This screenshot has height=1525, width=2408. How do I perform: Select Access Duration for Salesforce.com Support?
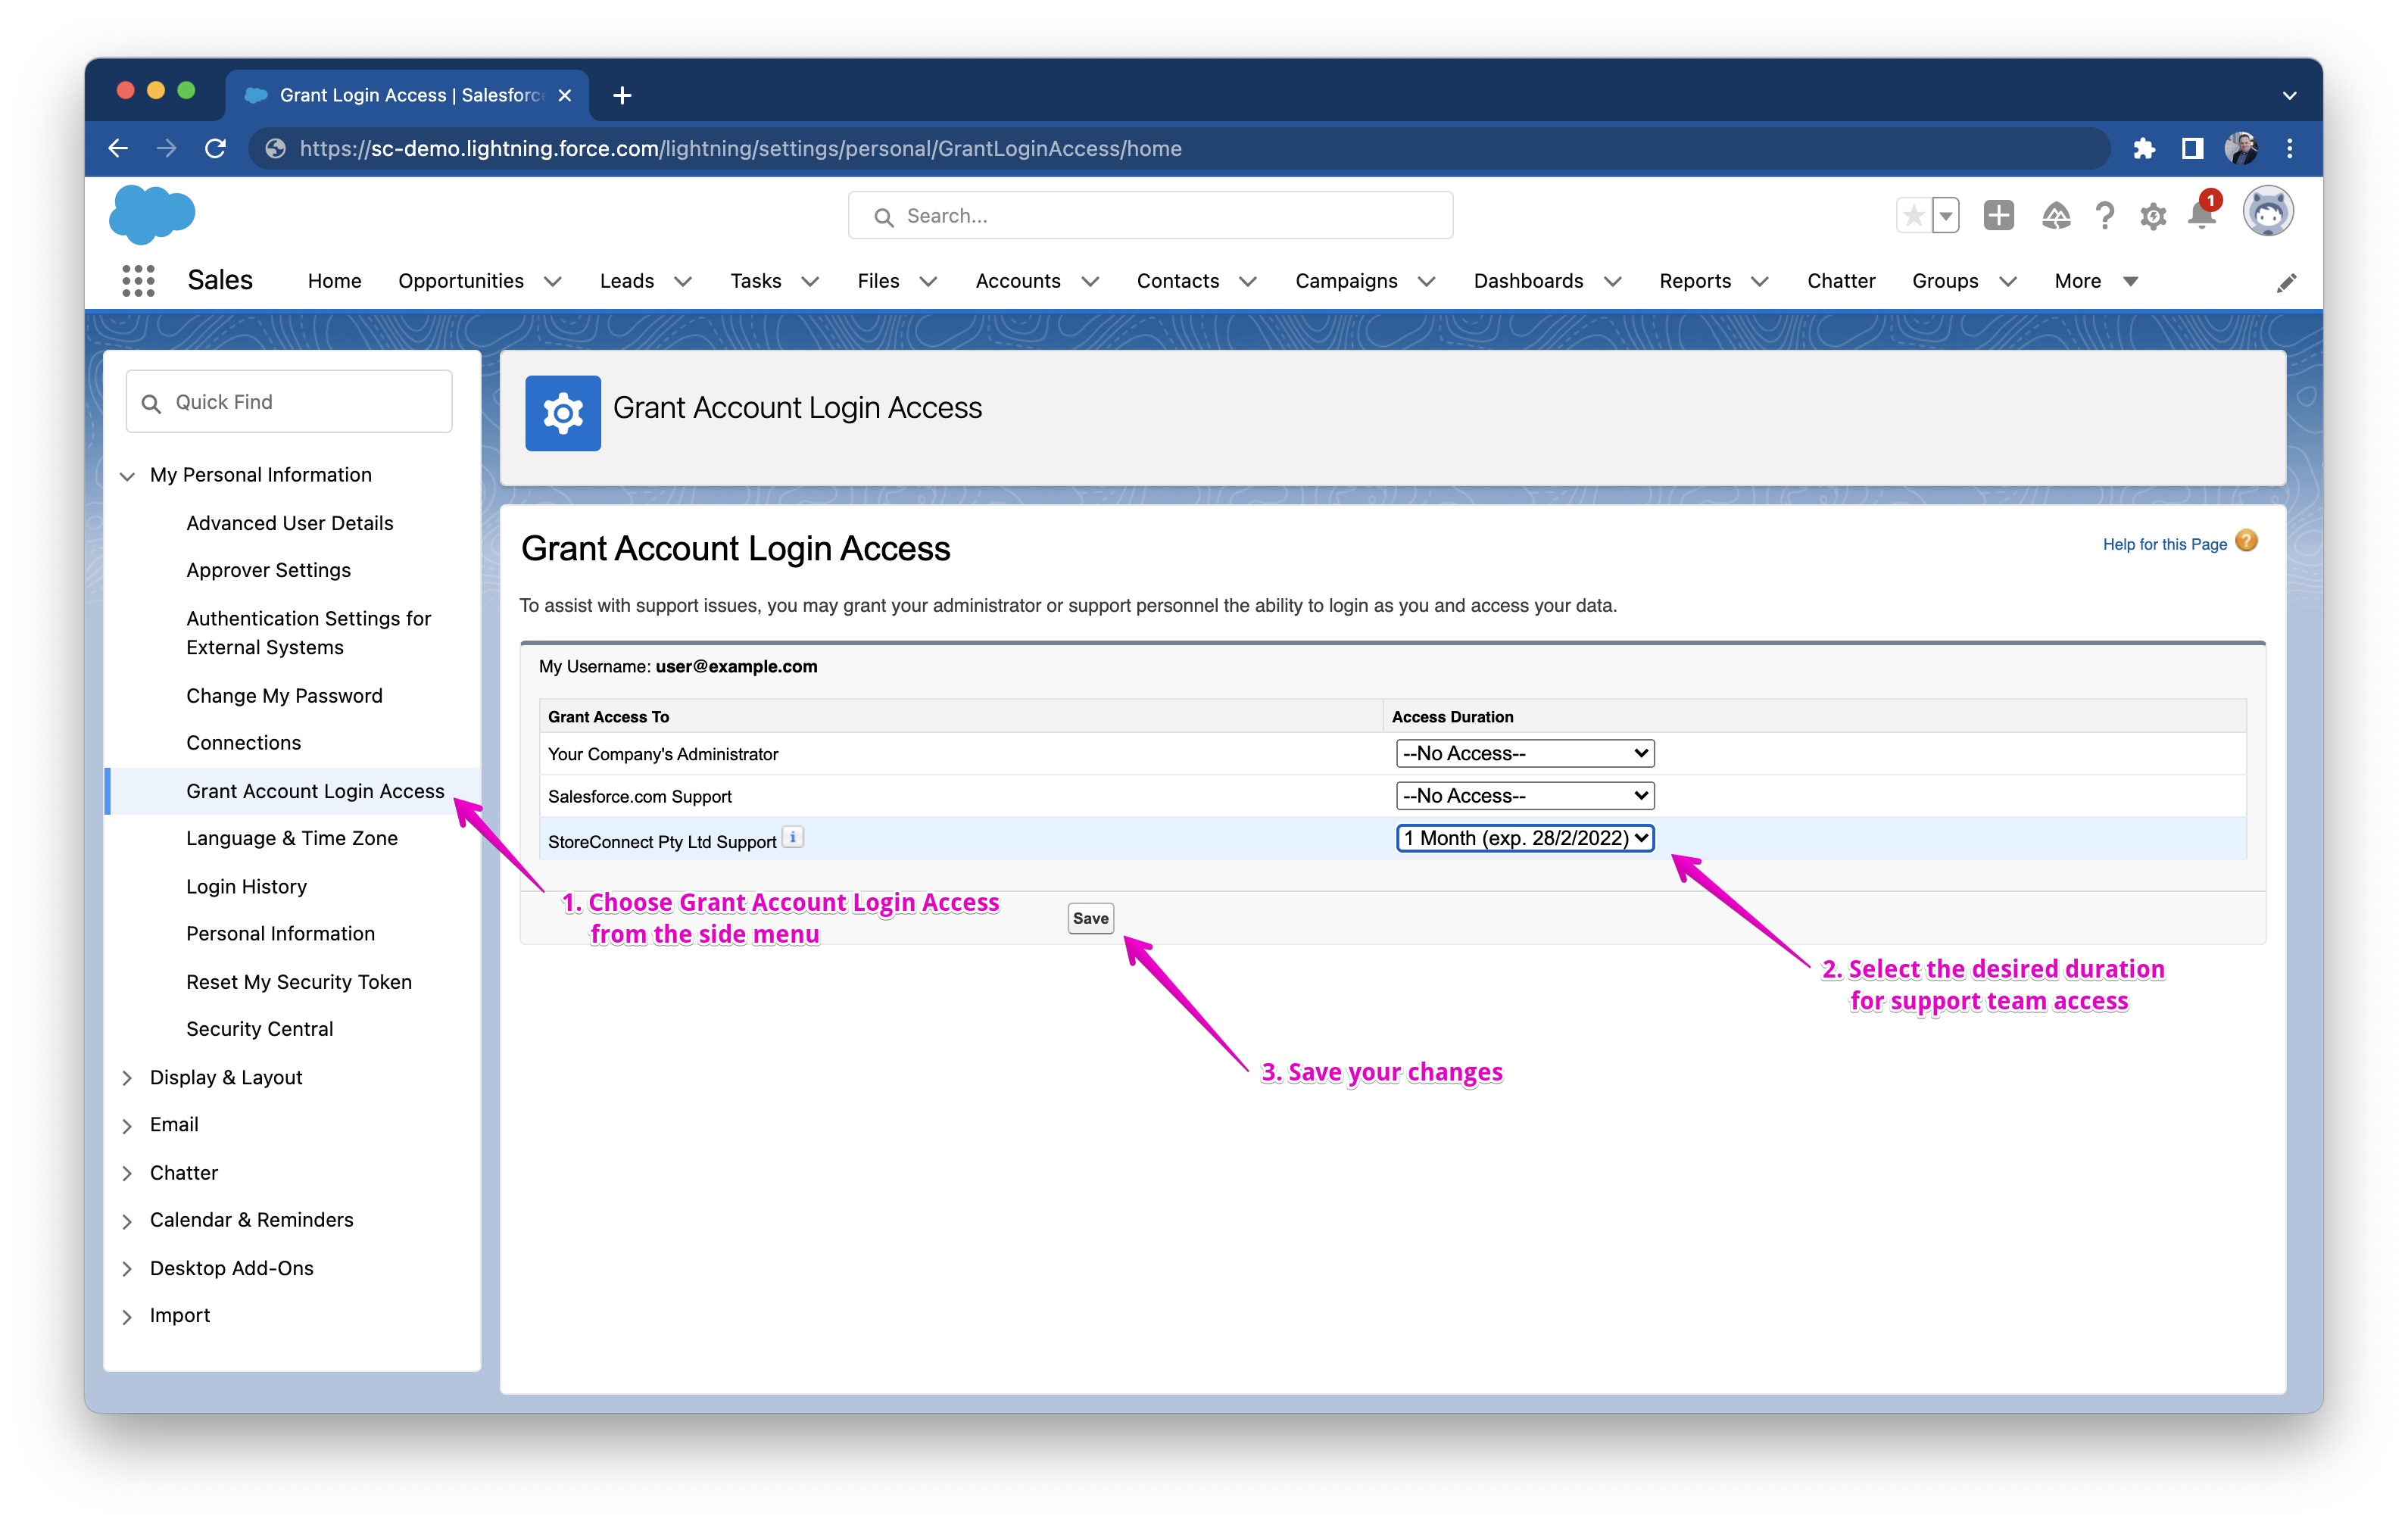[x=1520, y=797]
